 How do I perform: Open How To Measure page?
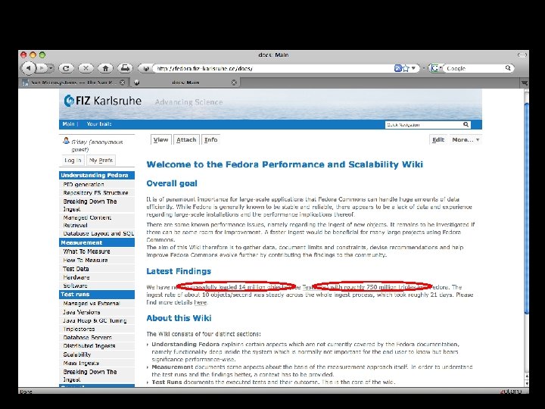point(86,260)
